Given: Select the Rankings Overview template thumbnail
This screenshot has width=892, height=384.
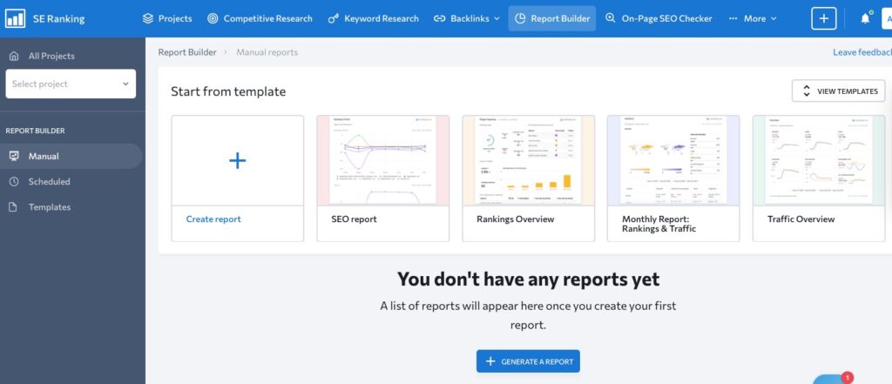Looking at the screenshot, I should pyautogui.click(x=529, y=160).
